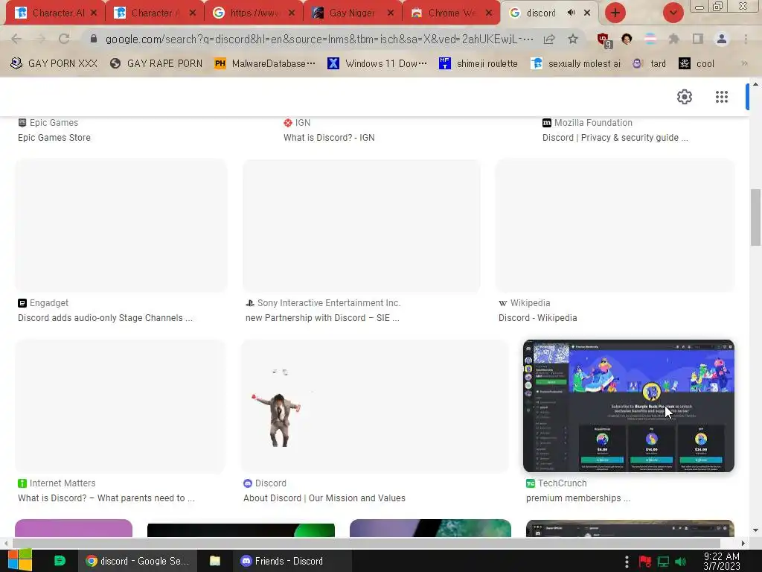Image resolution: width=762 pixels, height=572 pixels.
Task: Toggle the Chrome side panel
Action: tap(698, 39)
